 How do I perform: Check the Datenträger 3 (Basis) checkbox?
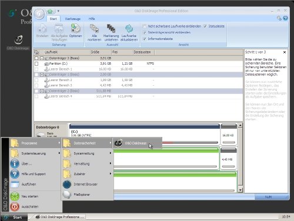36,58
